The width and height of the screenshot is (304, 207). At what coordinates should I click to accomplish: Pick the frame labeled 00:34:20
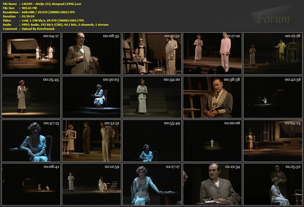click(152, 97)
